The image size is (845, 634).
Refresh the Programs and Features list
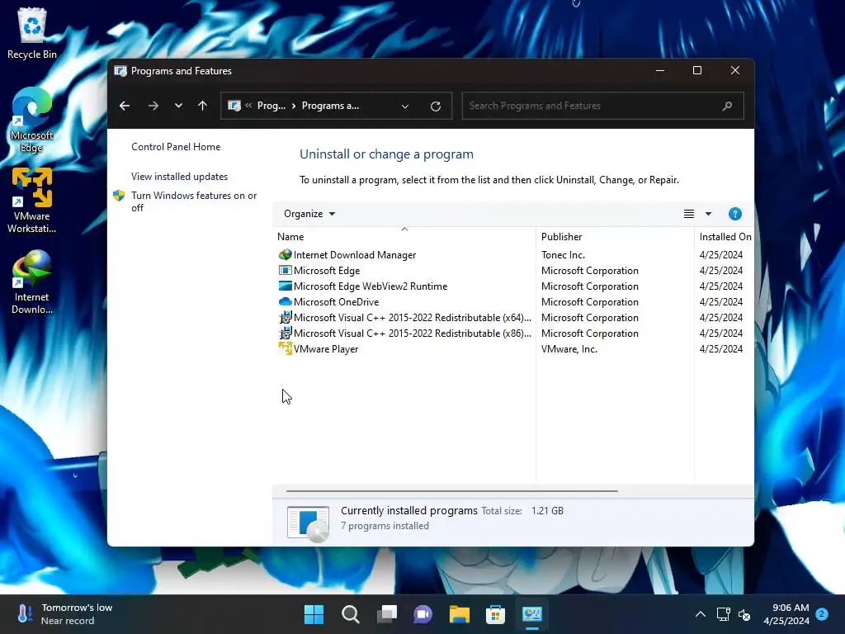[x=436, y=106]
